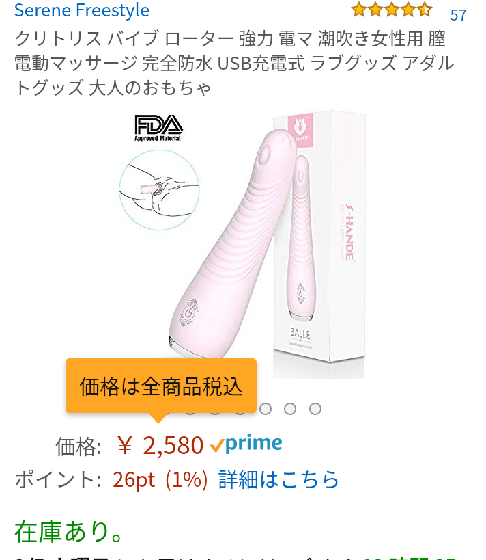
Task: Select the last image carousel dot
Action: pos(315,409)
